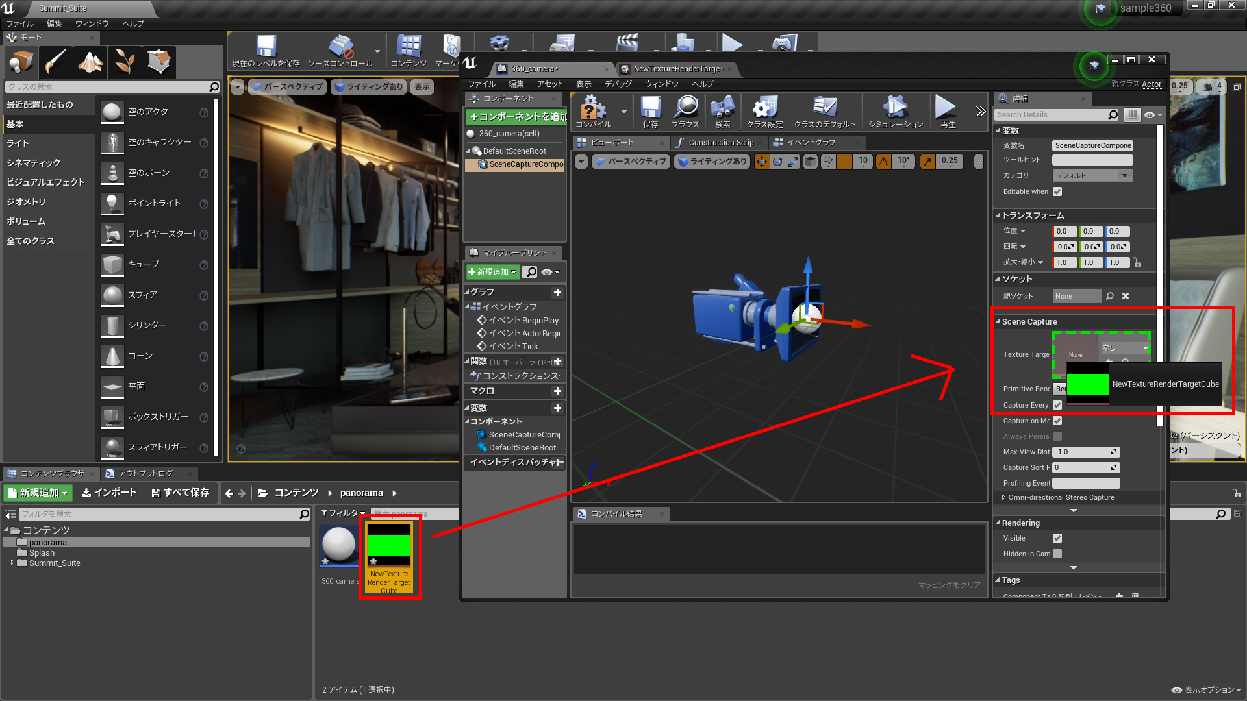Select rotate gizmo mode icon in blueprint viewport

coord(777,162)
